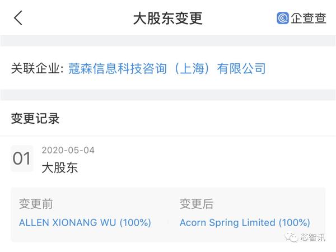336x252 pixels.
Task: Tap the 上海 portion of company name
Action: 192,68
